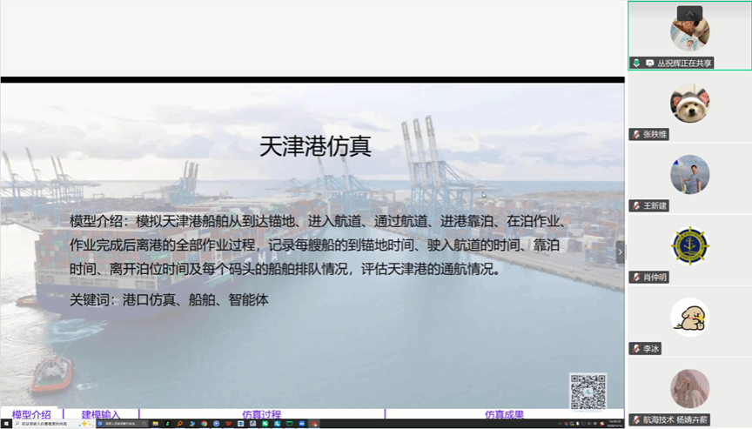Open the 建模输入 section tab

pos(101,415)
